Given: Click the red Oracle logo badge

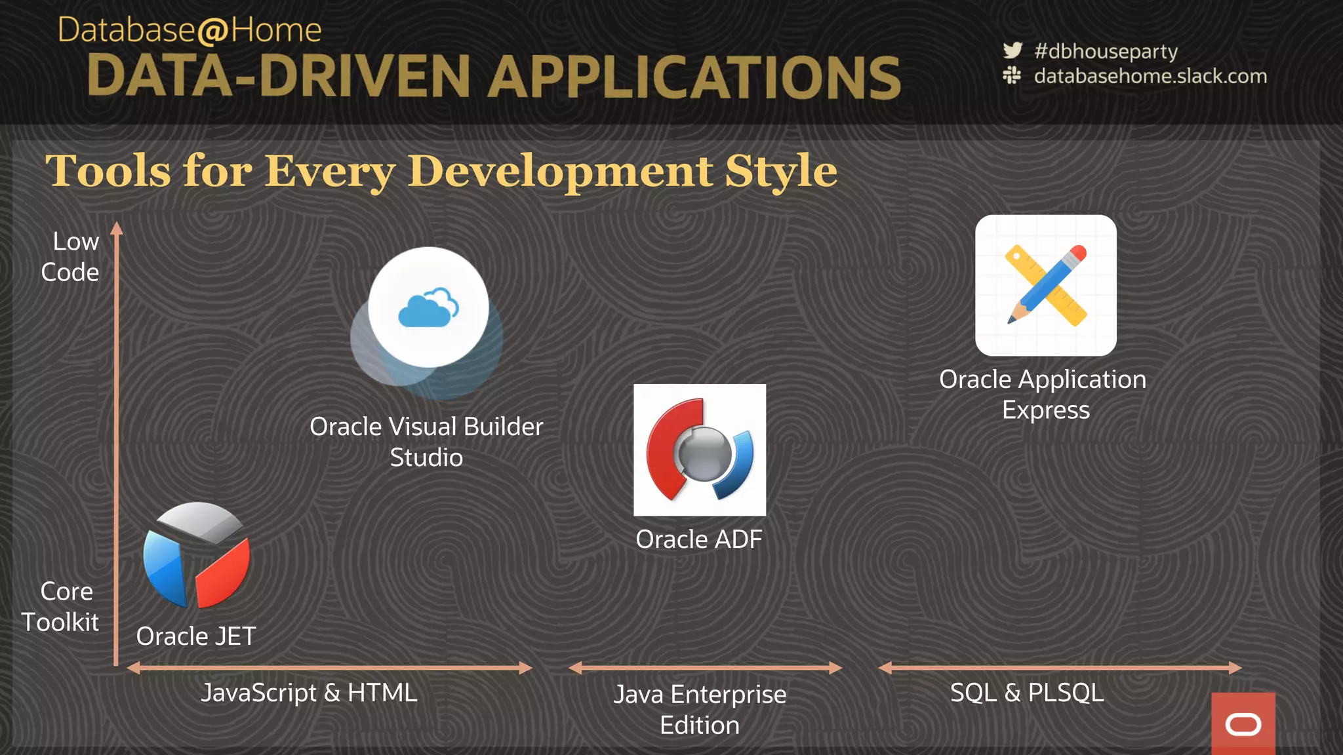Looking at the screenshot, I should [x=1243, y=724].
